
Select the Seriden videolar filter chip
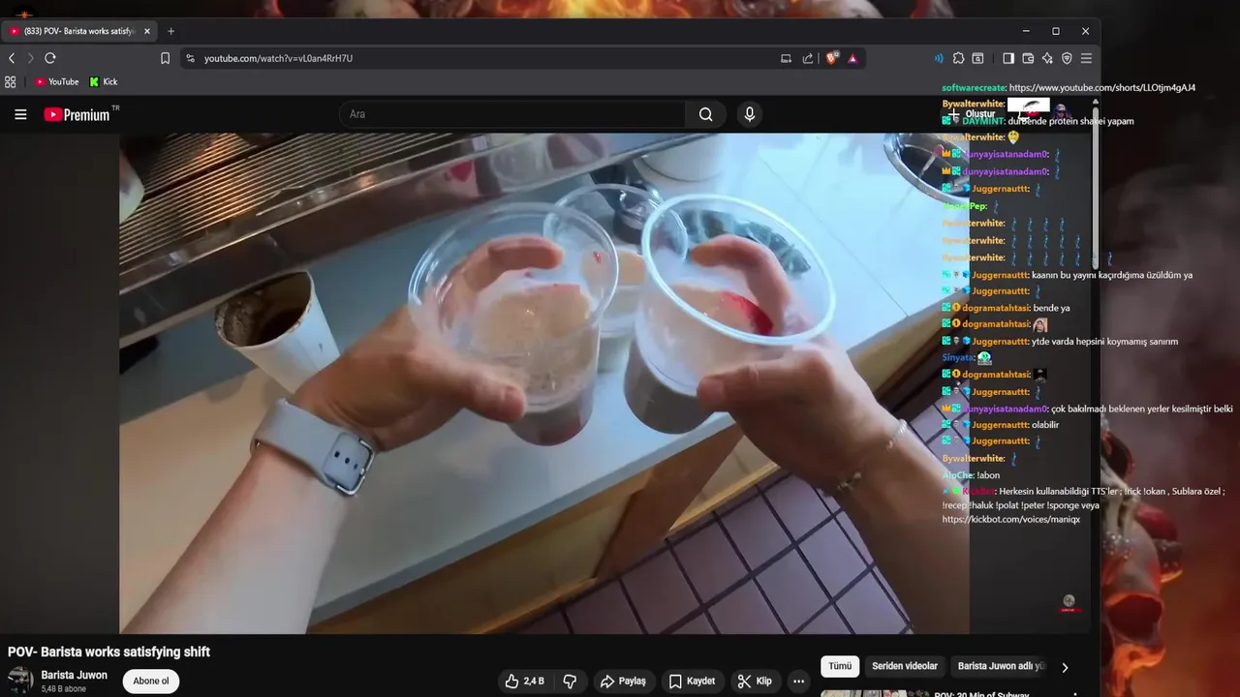[x=905, y=666]
